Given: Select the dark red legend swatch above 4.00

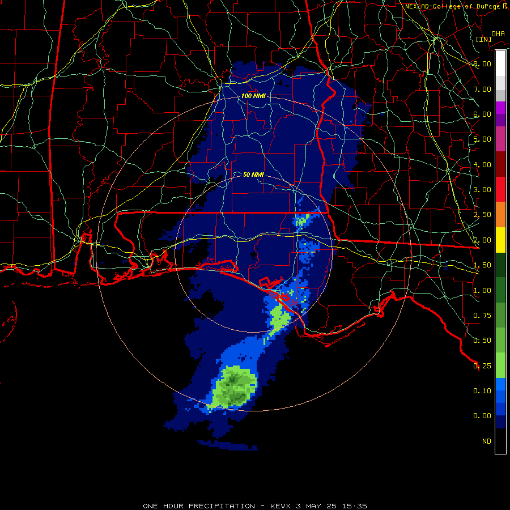Looking at the screenshot, I should (x=500, y=164).
